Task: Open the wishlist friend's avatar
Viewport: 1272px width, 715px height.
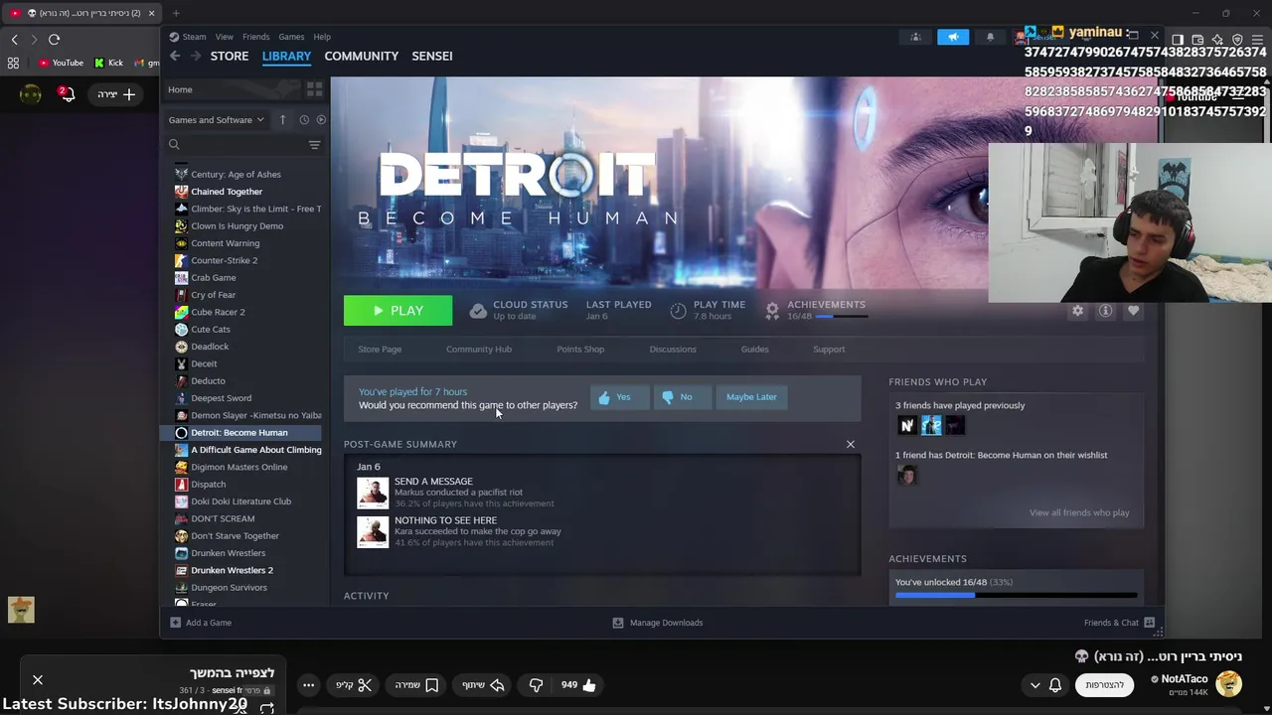Action: 906,476
